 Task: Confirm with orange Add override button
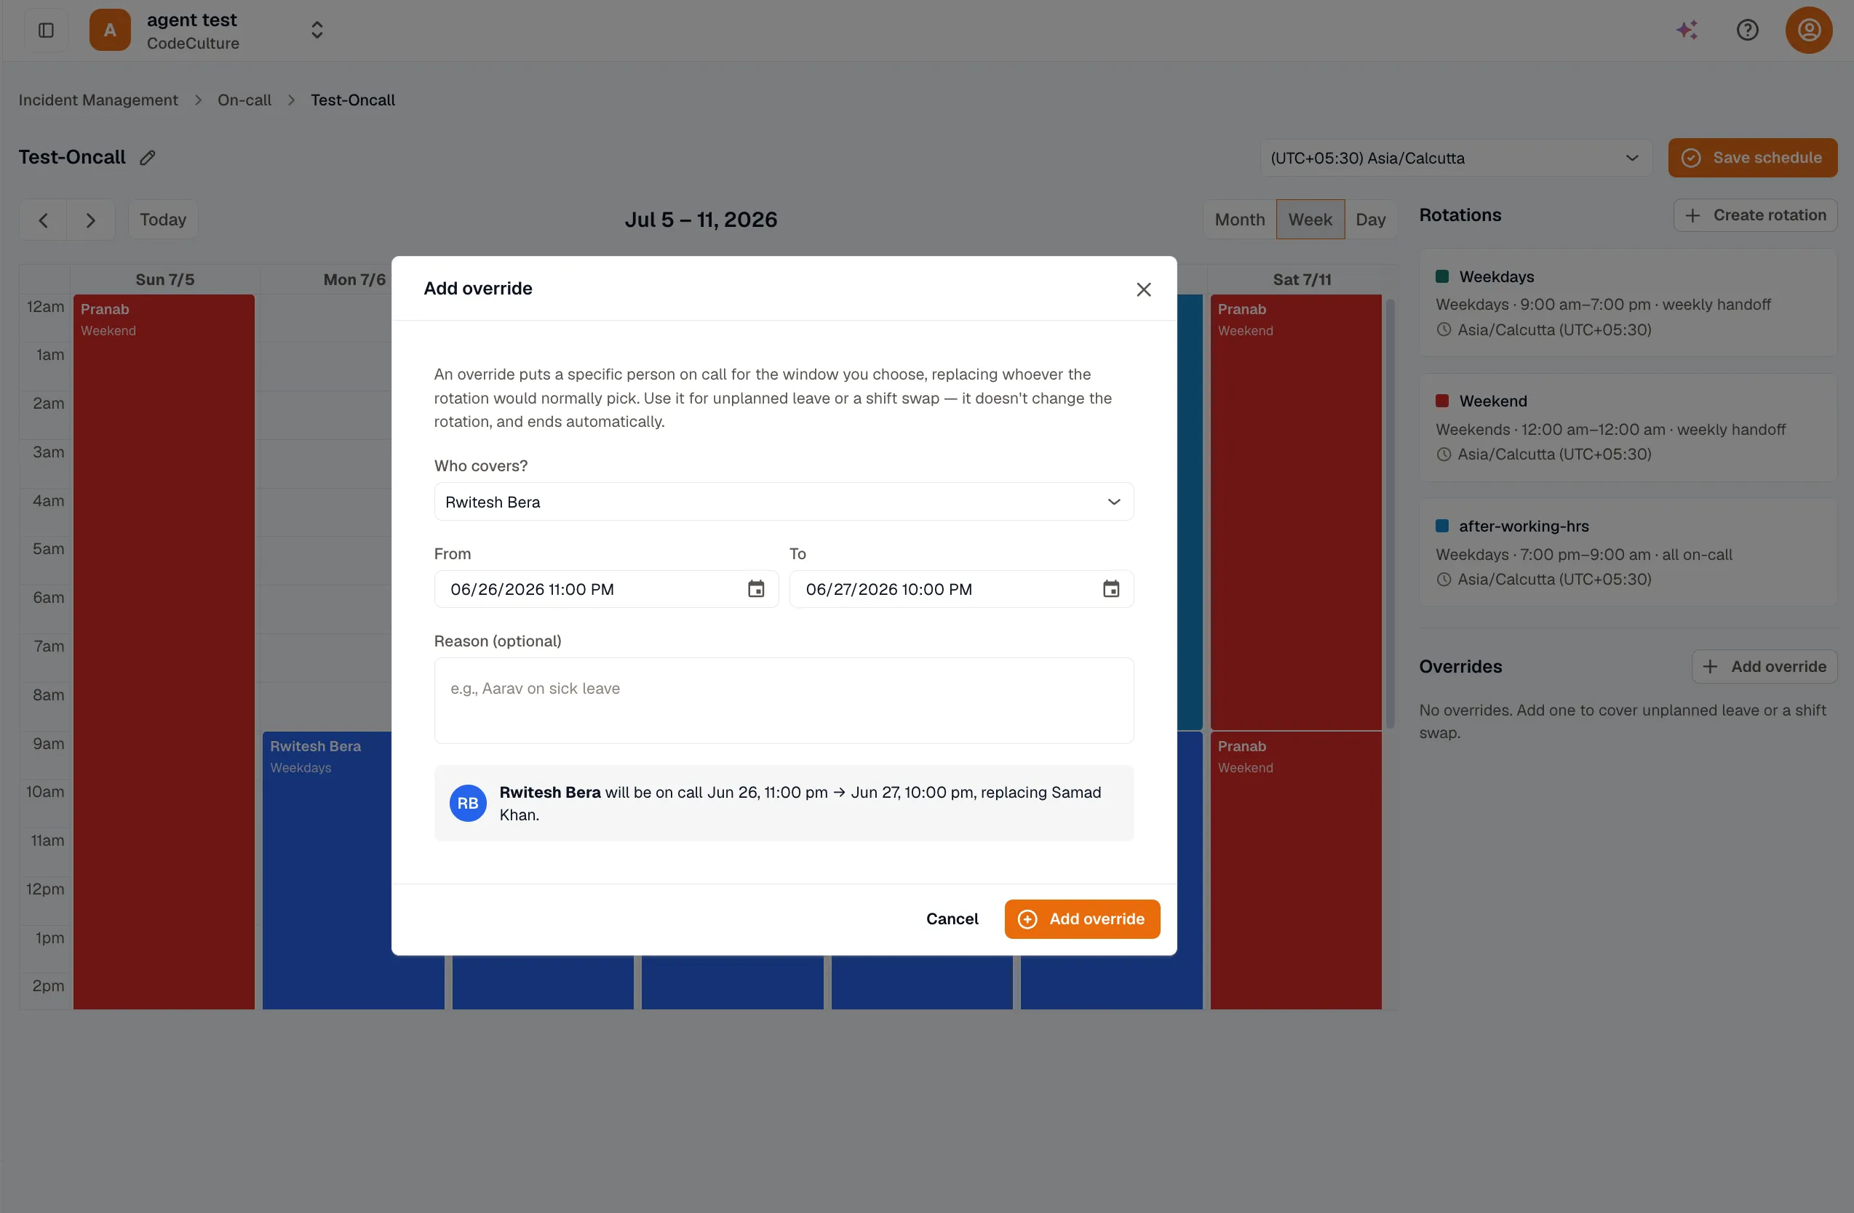[x=1082, y=918]
